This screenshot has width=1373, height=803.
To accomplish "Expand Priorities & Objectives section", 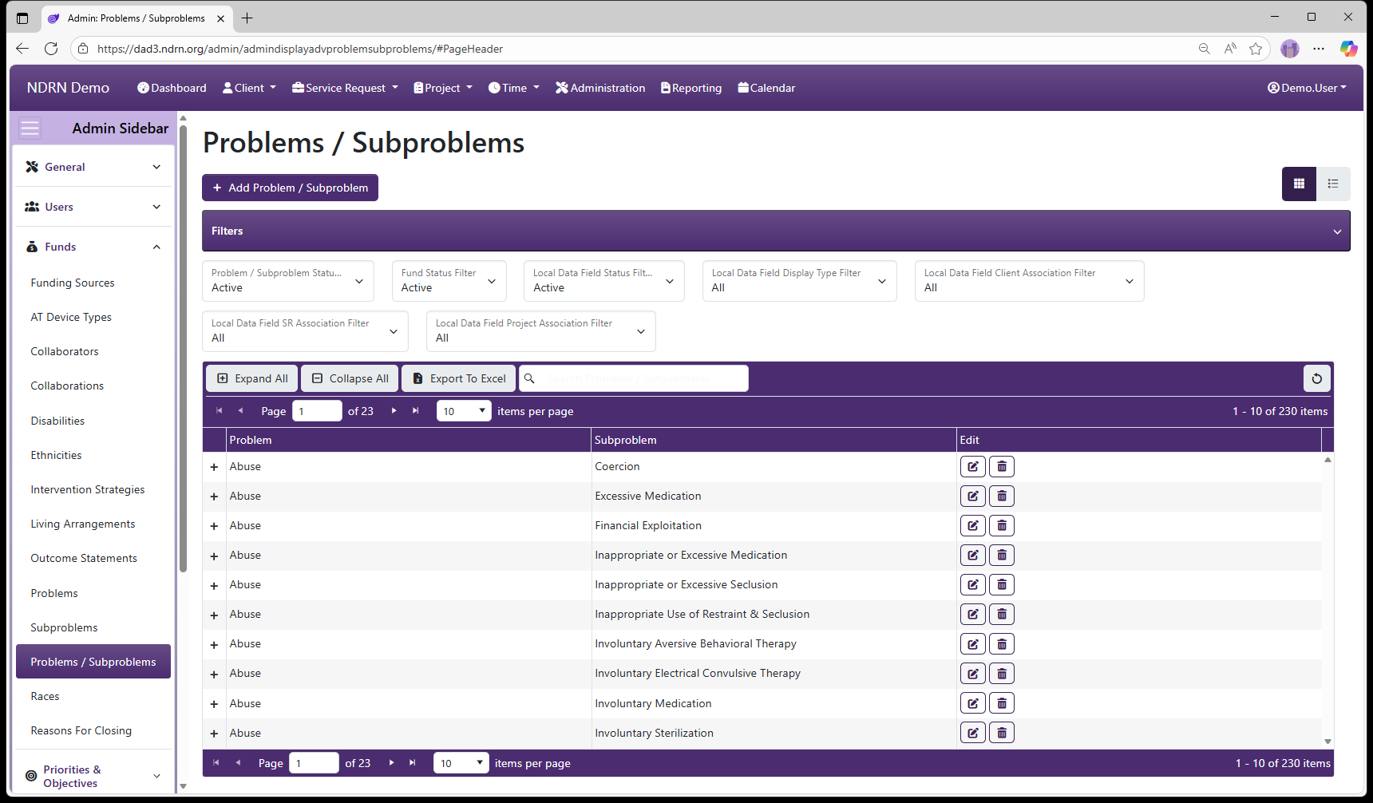I will coord(93,776).
